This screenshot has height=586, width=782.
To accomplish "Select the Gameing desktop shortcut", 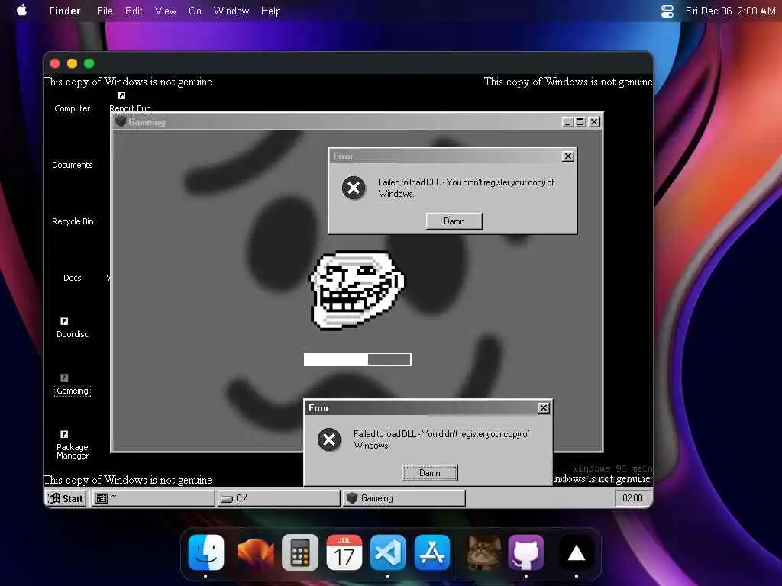I will (73, 385).
